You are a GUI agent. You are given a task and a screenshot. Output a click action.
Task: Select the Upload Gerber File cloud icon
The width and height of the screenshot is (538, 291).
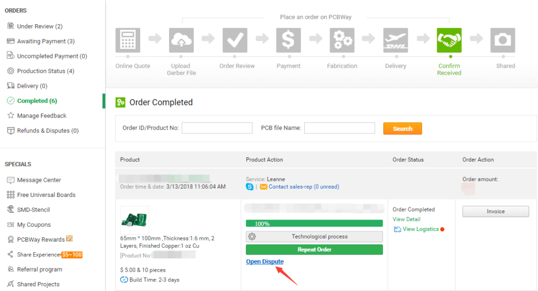pos(181,40)
